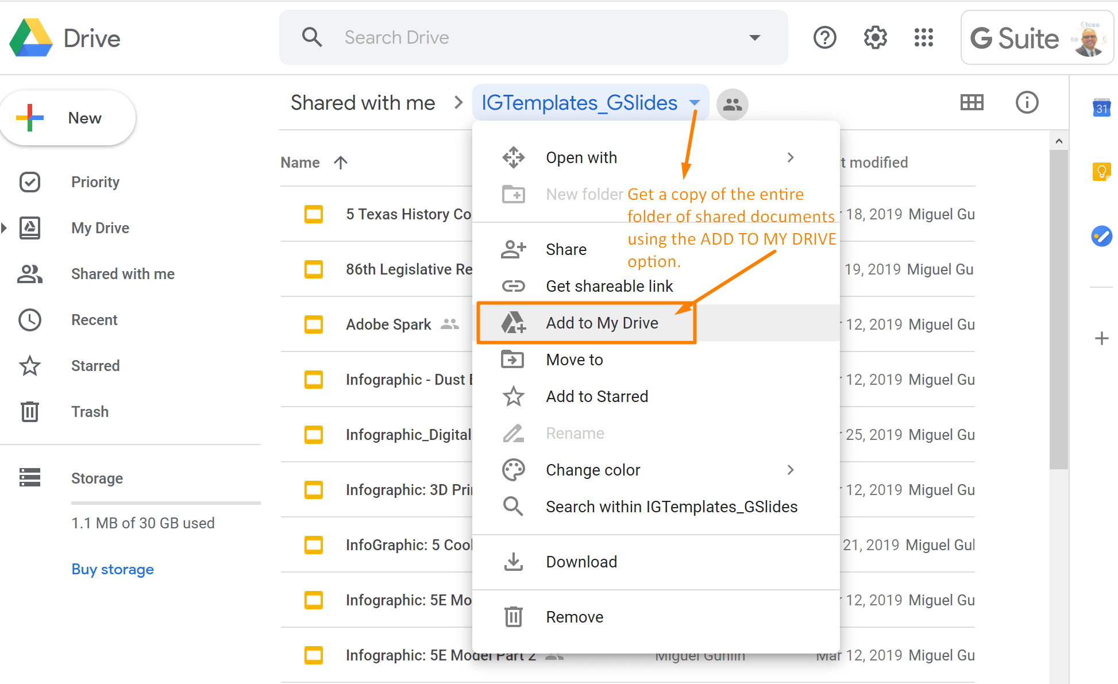Show folder details info panel
The image size is (1118, 684).
click(x=1027, y=103)
